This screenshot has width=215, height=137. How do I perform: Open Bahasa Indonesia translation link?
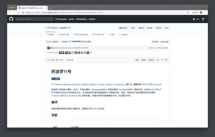click(63, 84)
